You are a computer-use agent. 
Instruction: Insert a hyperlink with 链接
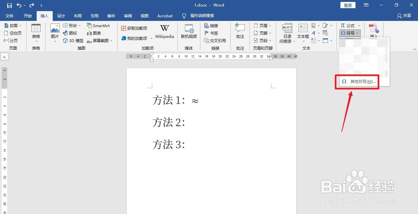pos(213,25)
